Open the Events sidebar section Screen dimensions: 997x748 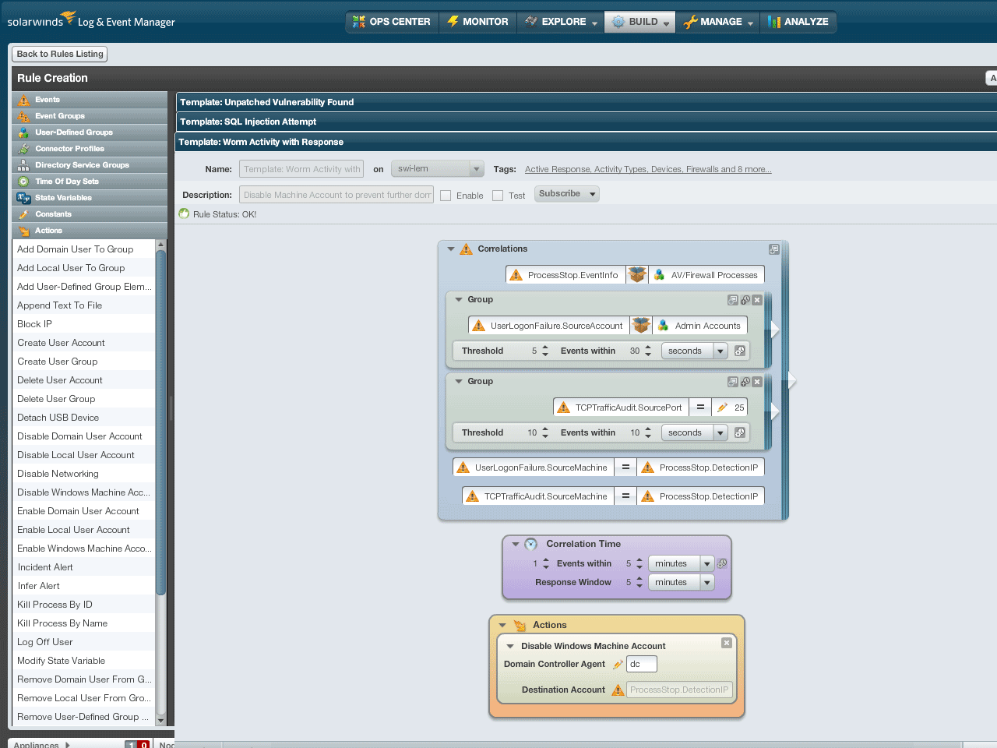(x=90, y=100)
